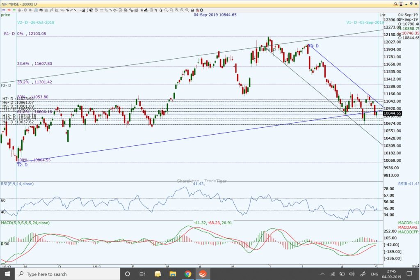
Task: Click the 'Type here to search' taskbar box
Action: click(x=67, y=274)
